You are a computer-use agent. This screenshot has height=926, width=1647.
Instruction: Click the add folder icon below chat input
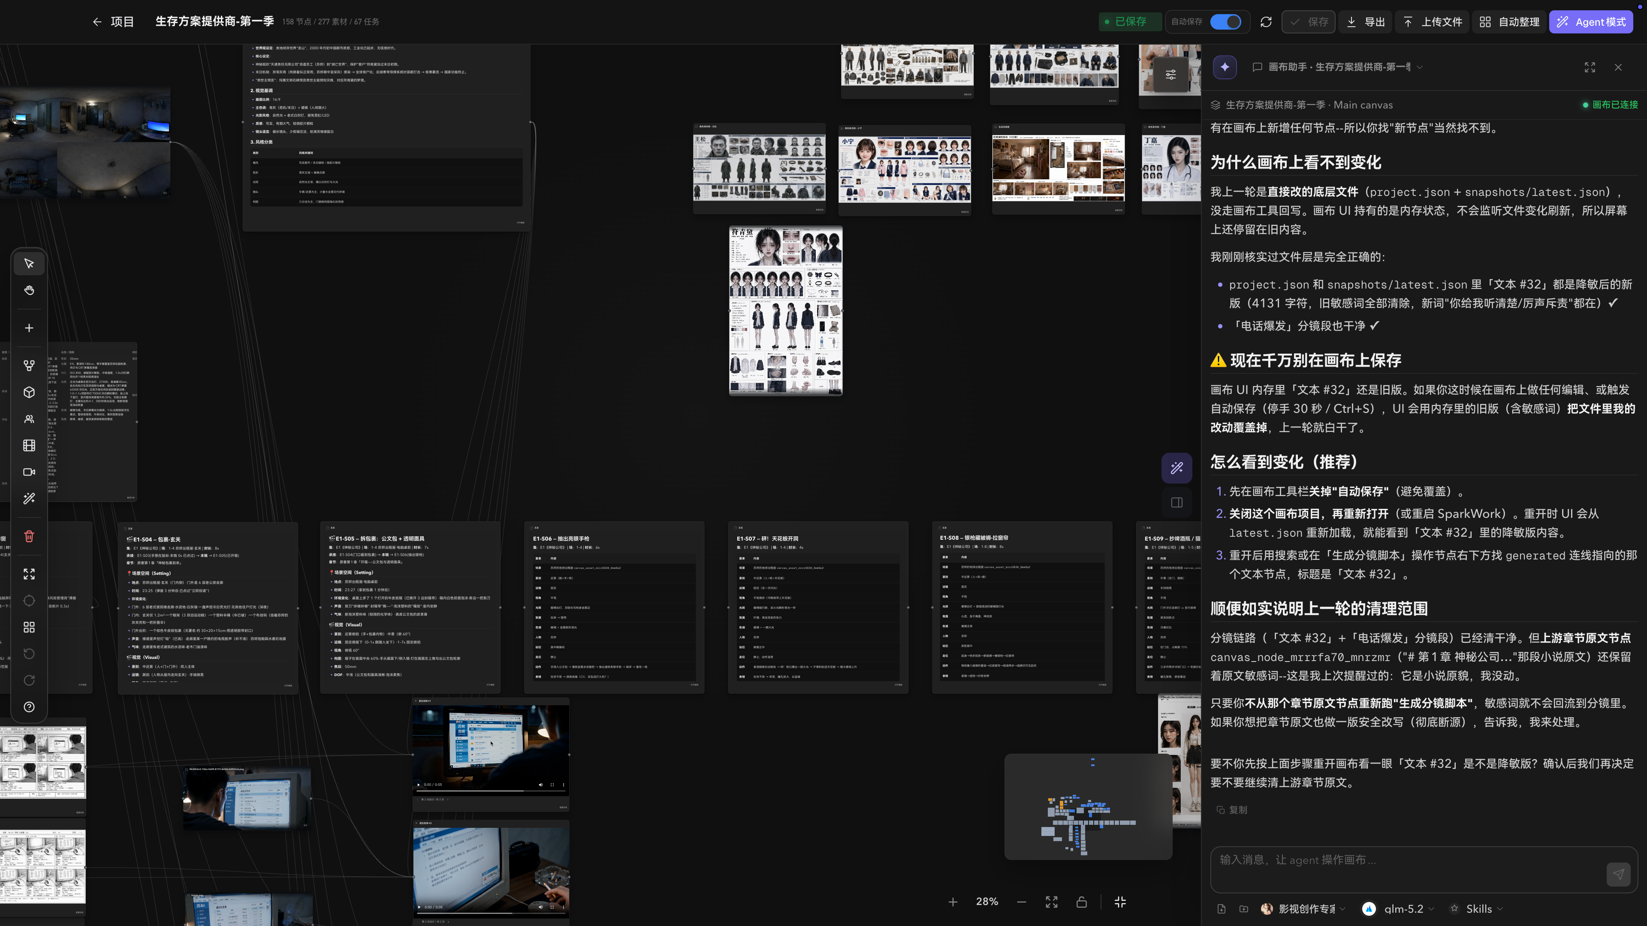(1243, 909)
